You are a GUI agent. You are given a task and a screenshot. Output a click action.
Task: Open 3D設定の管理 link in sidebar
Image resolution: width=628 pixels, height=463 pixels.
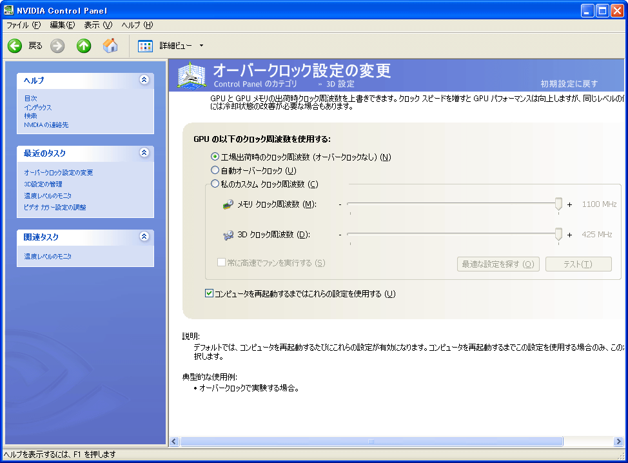coord(43,184)
